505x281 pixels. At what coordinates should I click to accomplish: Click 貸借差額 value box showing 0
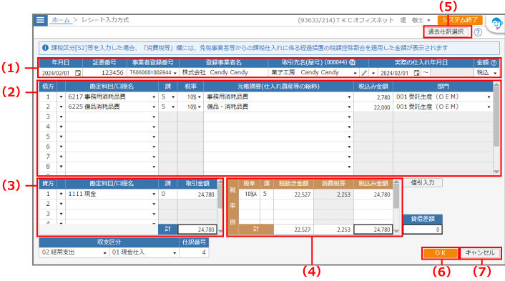coord(422,230)
